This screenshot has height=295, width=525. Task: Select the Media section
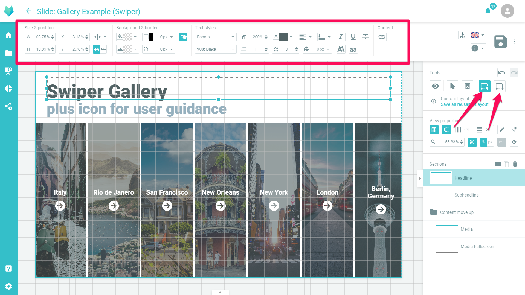coord(474,229)
